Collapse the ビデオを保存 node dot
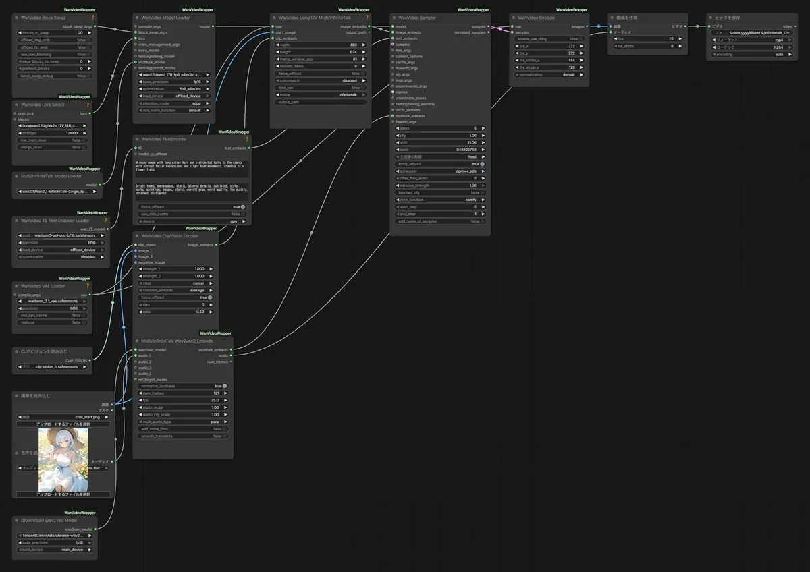810x572 pixels. [x=711, y=17]
